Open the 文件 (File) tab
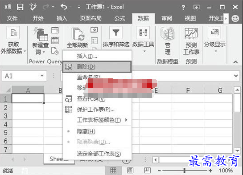 (x=12, y=18)
